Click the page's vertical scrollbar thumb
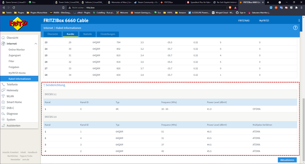The width and height of the screenshot is (305, 164). (304, 130)
